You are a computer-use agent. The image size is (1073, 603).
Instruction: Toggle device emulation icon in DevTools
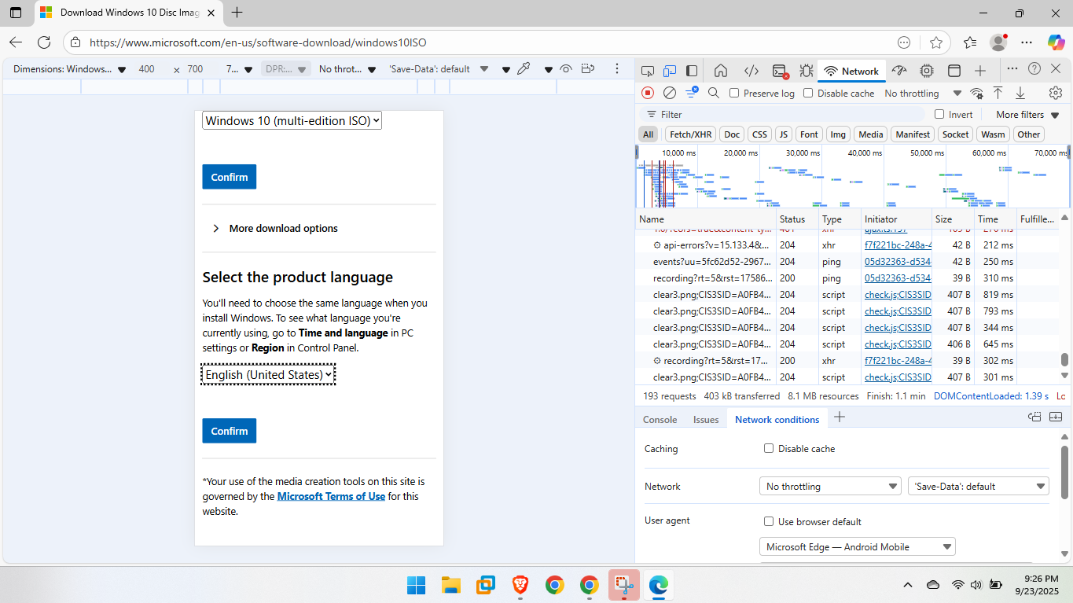click(670, 71)
